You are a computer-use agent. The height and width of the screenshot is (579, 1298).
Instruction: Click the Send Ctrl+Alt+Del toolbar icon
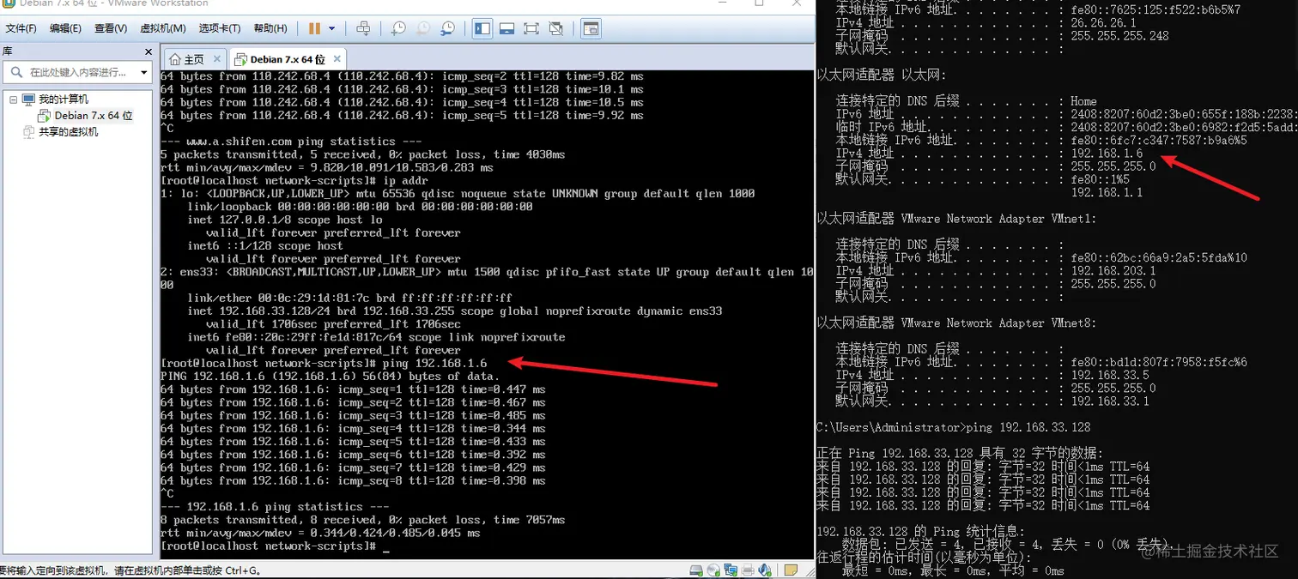click(363, 28)
